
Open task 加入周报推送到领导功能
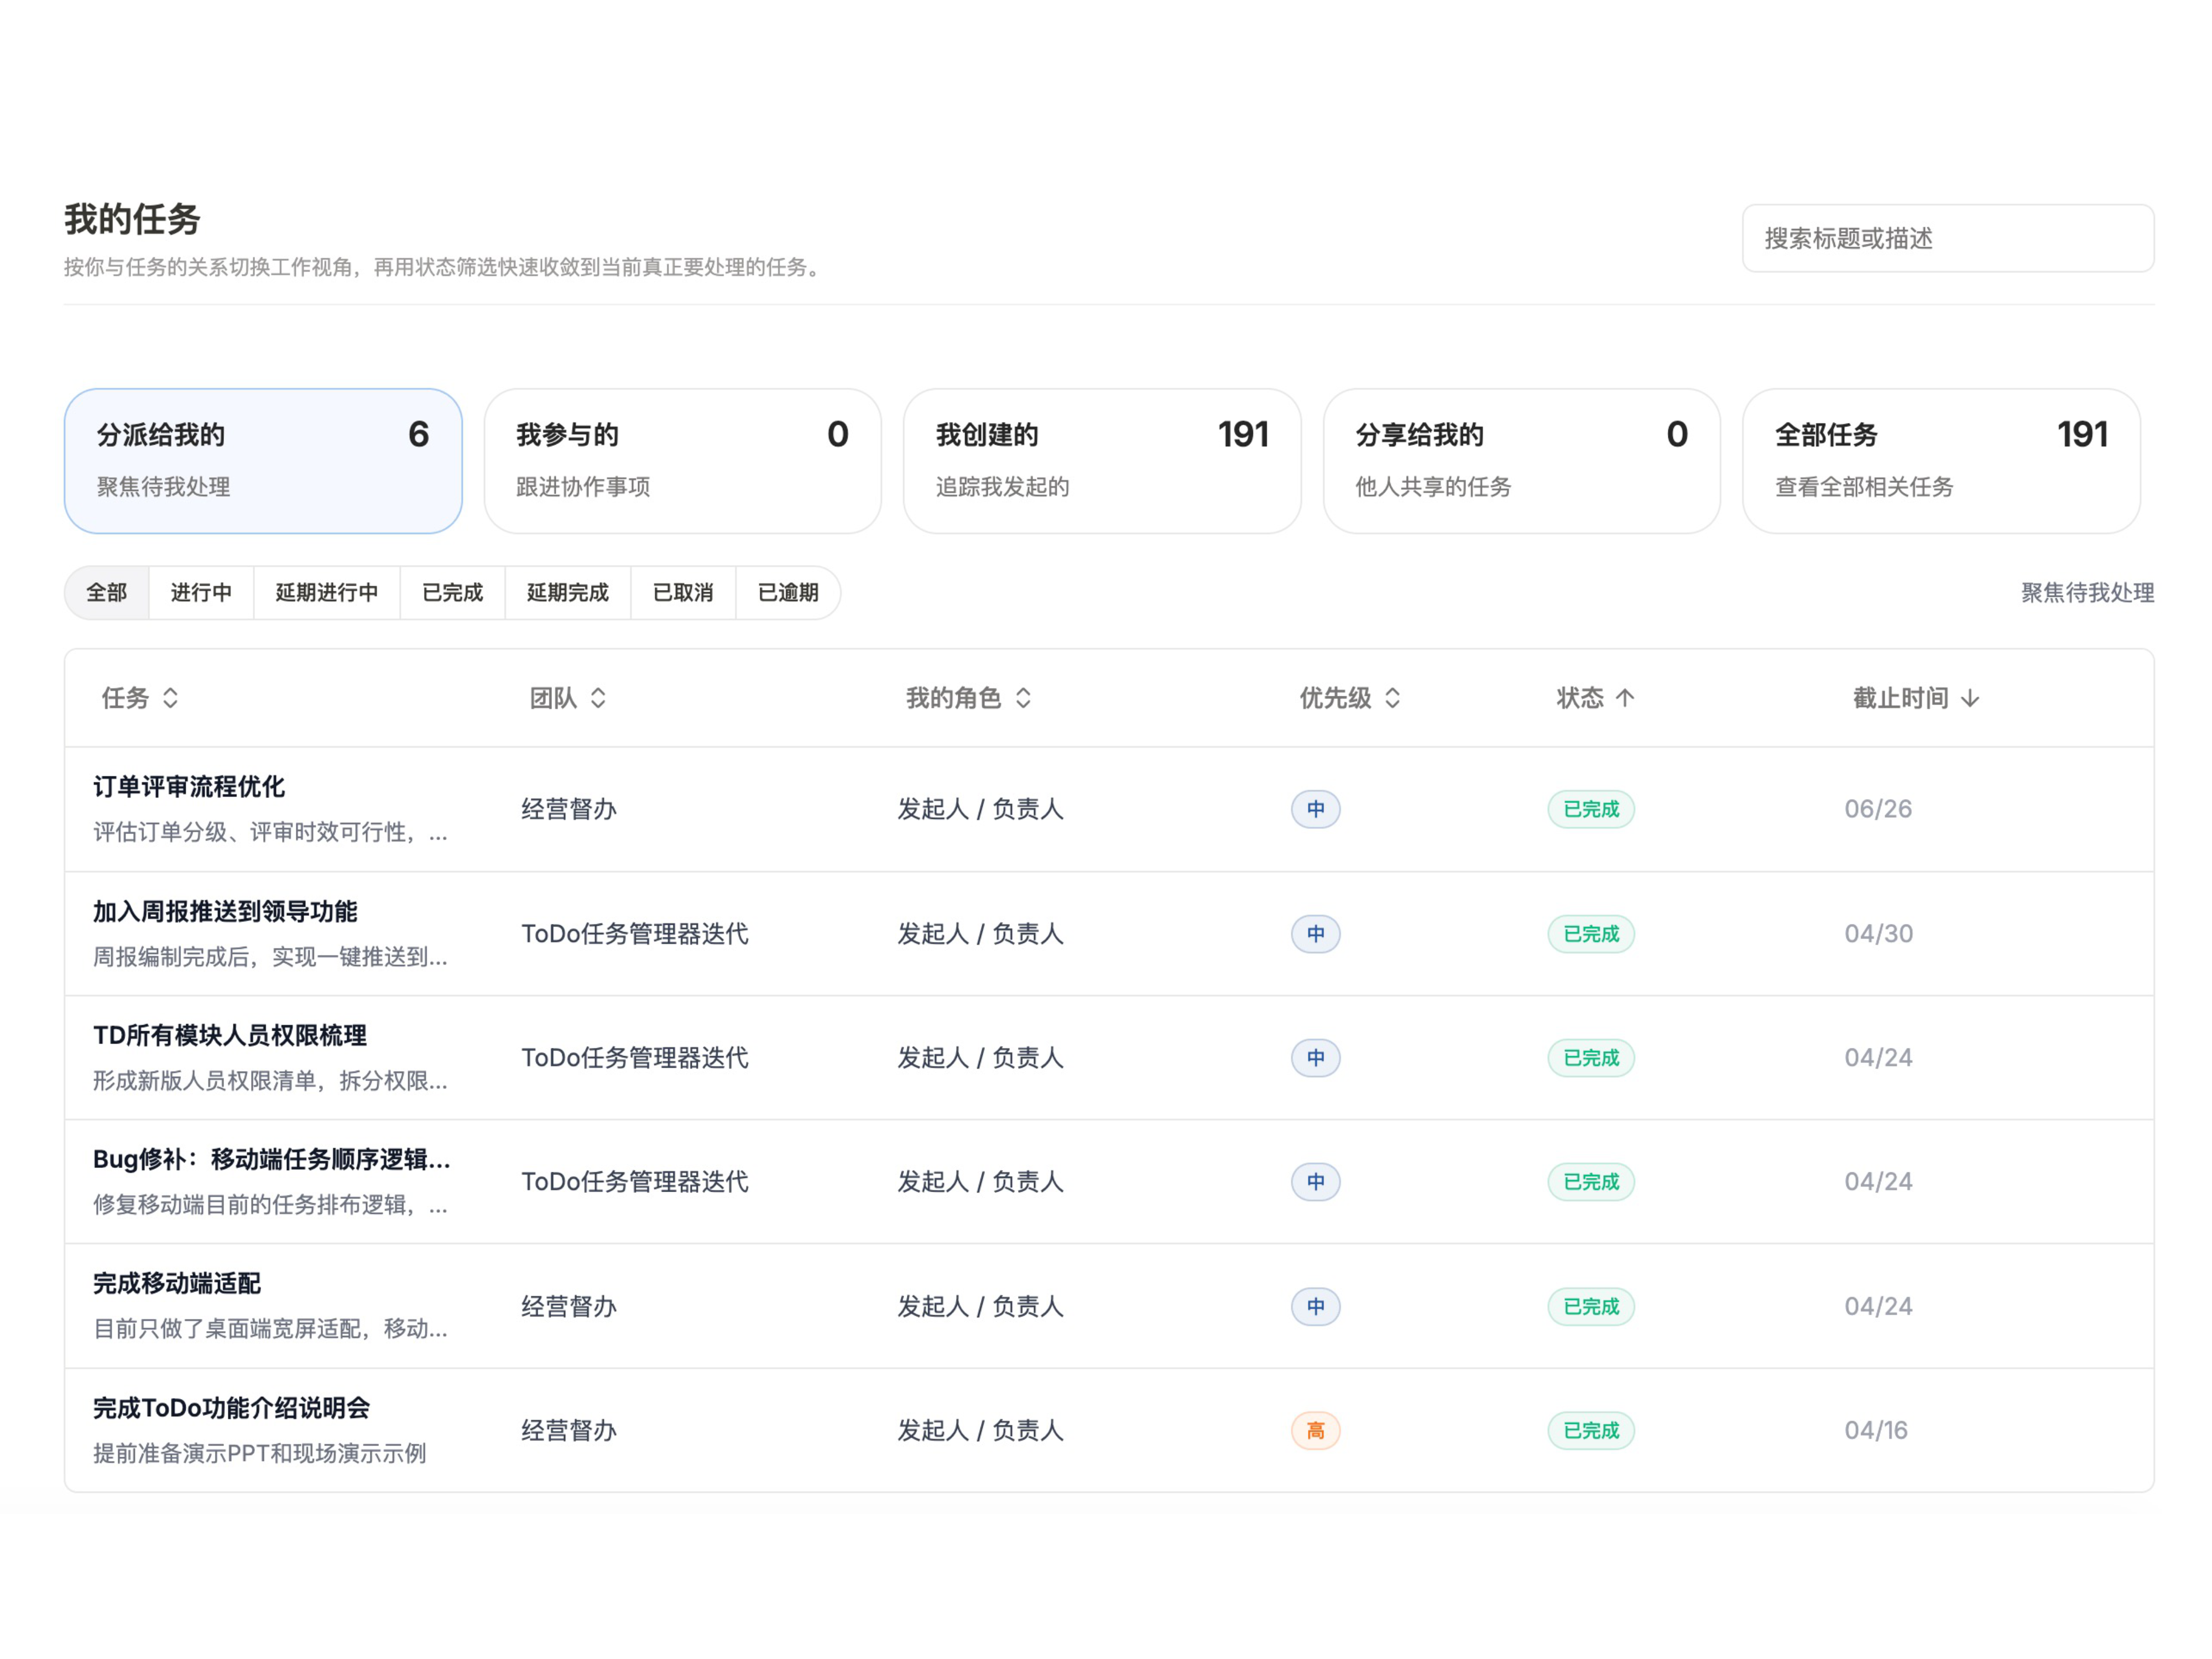(x=225, y=912)
